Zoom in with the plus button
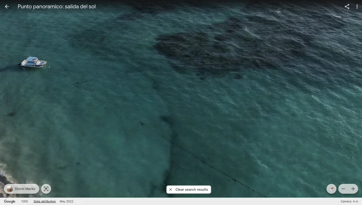The height and width of the screenshot is (205, 362). (x=353, y=189)
